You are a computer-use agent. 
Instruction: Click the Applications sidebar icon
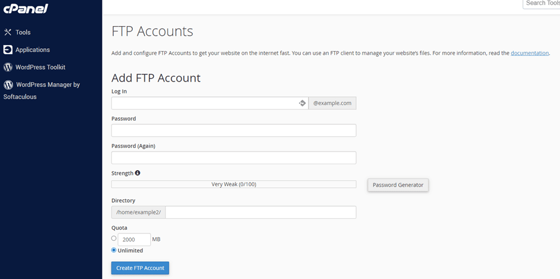point(8,49)
